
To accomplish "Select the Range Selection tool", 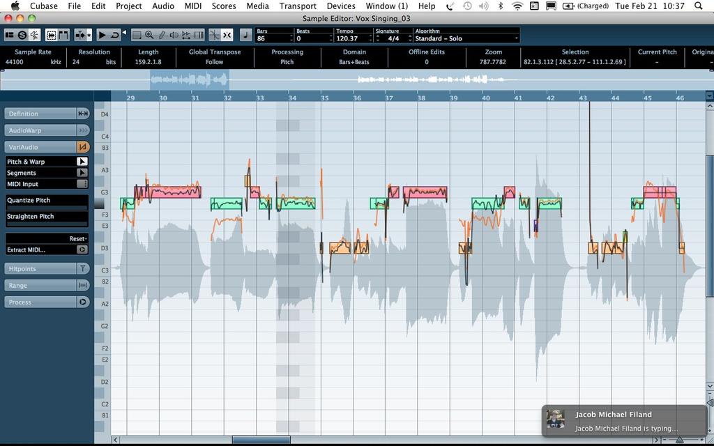I will 137,35.
